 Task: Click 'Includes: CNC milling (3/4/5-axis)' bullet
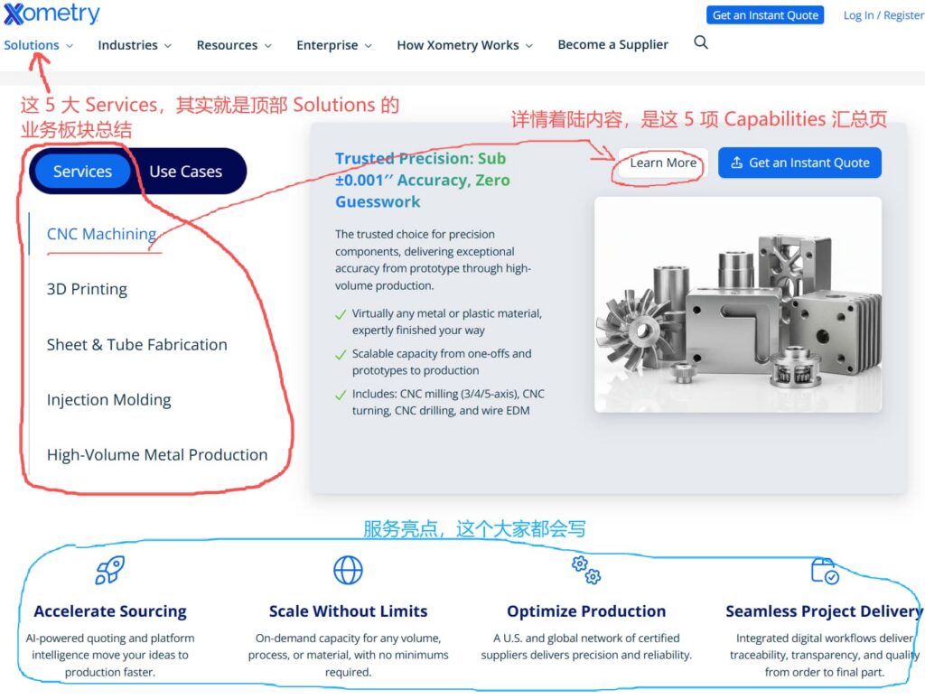coord(448,402)
